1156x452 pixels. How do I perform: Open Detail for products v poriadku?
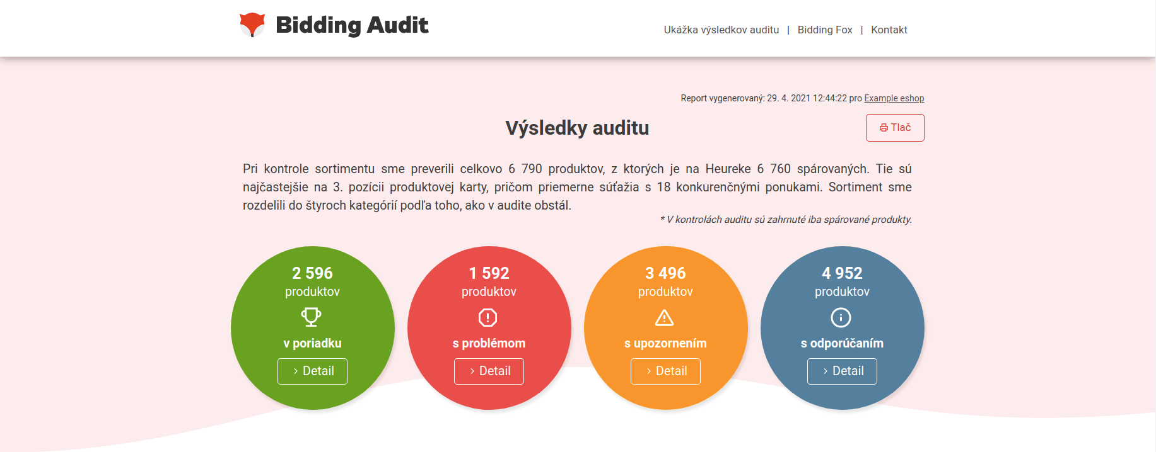312,371
